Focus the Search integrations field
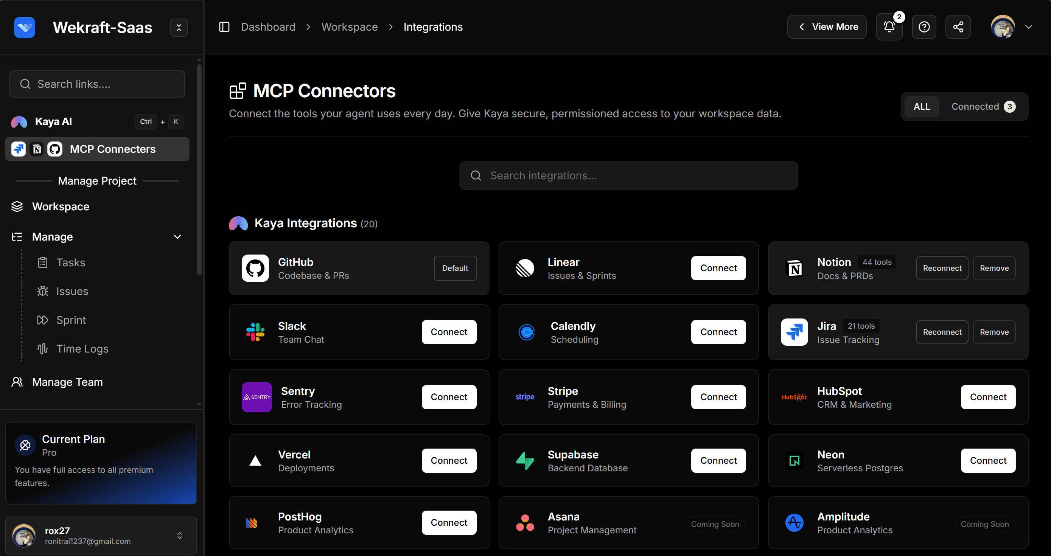 [629, 175]
